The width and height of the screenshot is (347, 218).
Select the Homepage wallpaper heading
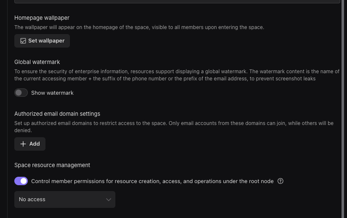pyautogui.click(x=42, y=18)
